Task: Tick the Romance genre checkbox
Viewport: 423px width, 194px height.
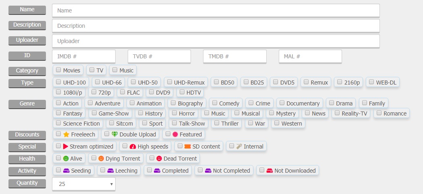Action: (x=379, y=113)
